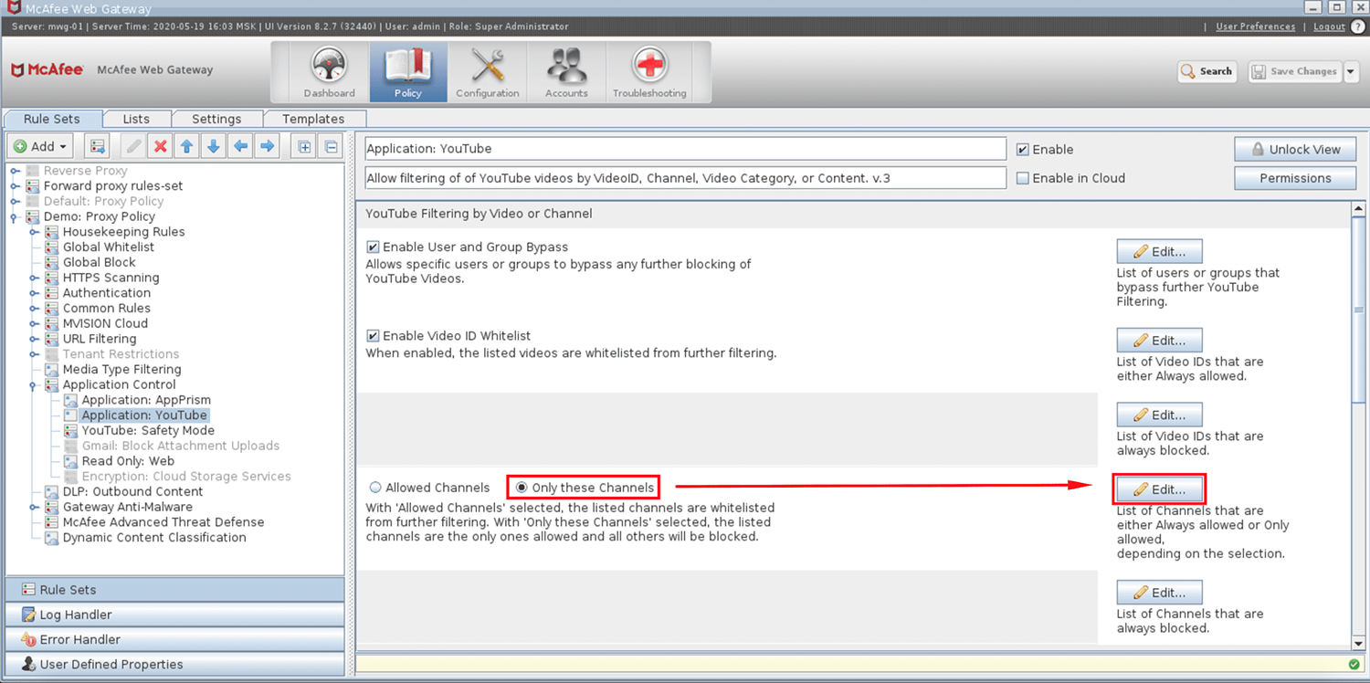The height and width of the screenshot is (683, 1370).
Task: Click the help question mark icon
Action: [x=1357, y=26]
